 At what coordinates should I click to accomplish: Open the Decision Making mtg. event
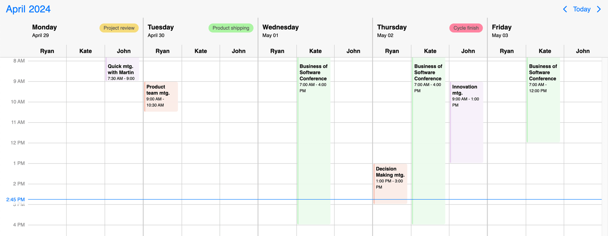[390, 183]
